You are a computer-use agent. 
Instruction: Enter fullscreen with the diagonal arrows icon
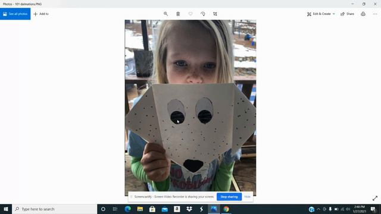tap(375, 198)
